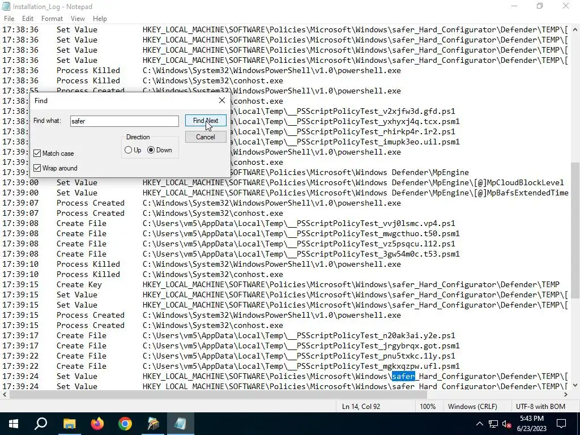Click the vertical scrollbar thumb
This screenshot has height=435, width=580.
(575, 230)
